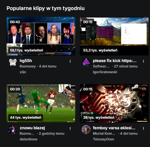Click the 'Popularne klipy w tym tygodniu' heading
This screenshot has height=147, width=150.
[x=46, y=8]
